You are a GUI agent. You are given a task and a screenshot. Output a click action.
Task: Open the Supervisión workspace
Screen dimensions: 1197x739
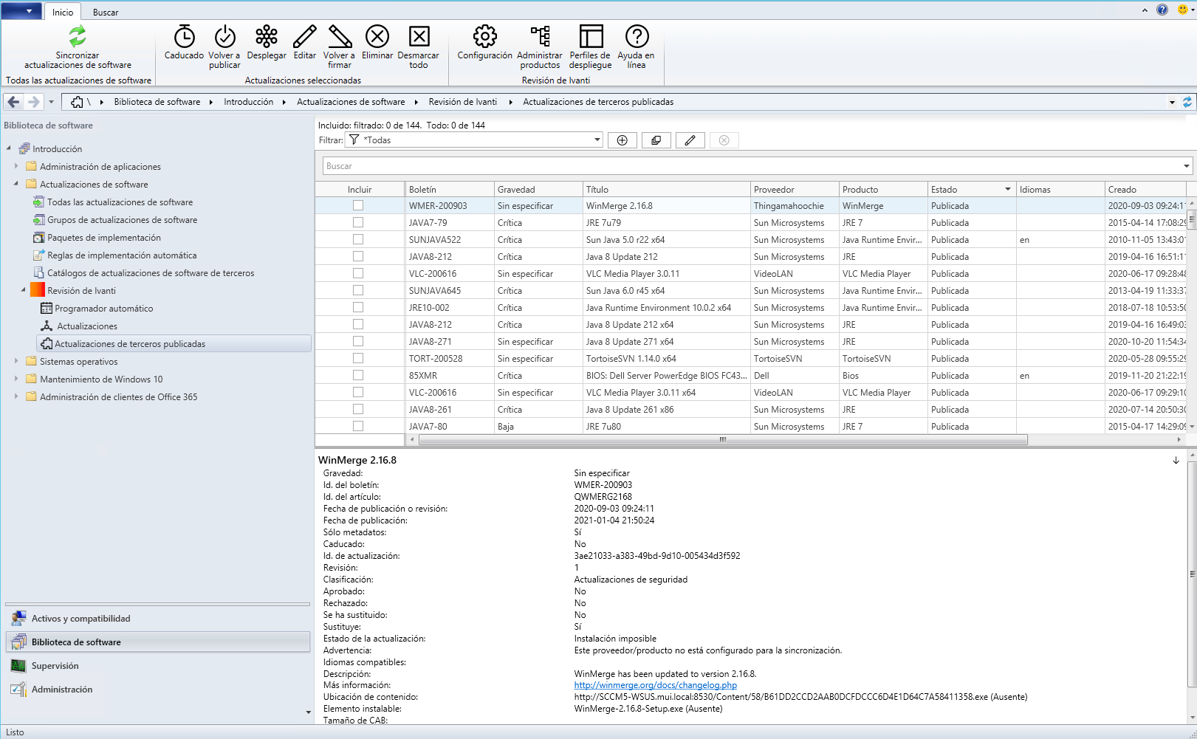55,666
